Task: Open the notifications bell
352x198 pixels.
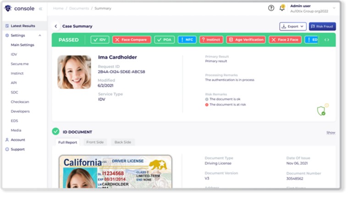Action: pyautogui.click(x=282, y=8)
